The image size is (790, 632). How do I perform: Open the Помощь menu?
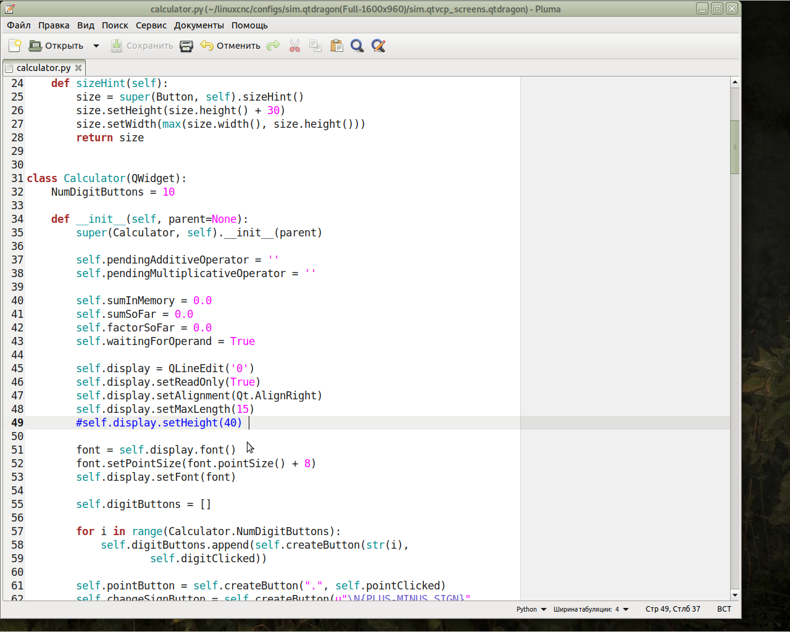coord(249,25)
